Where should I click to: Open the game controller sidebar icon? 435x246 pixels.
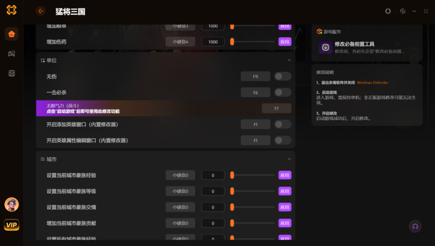click(x=12, y=54)
